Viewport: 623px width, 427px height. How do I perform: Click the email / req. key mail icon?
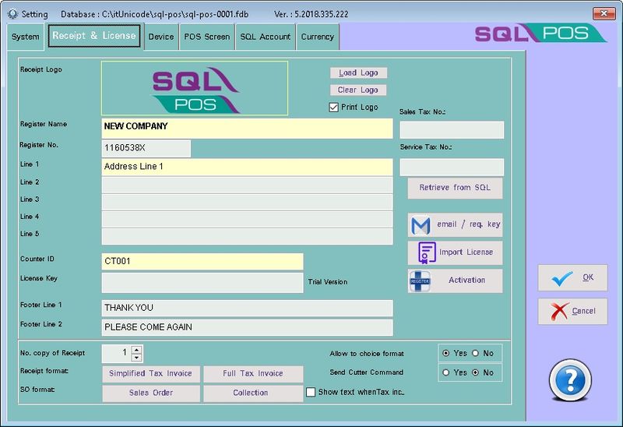pos(421,225)
